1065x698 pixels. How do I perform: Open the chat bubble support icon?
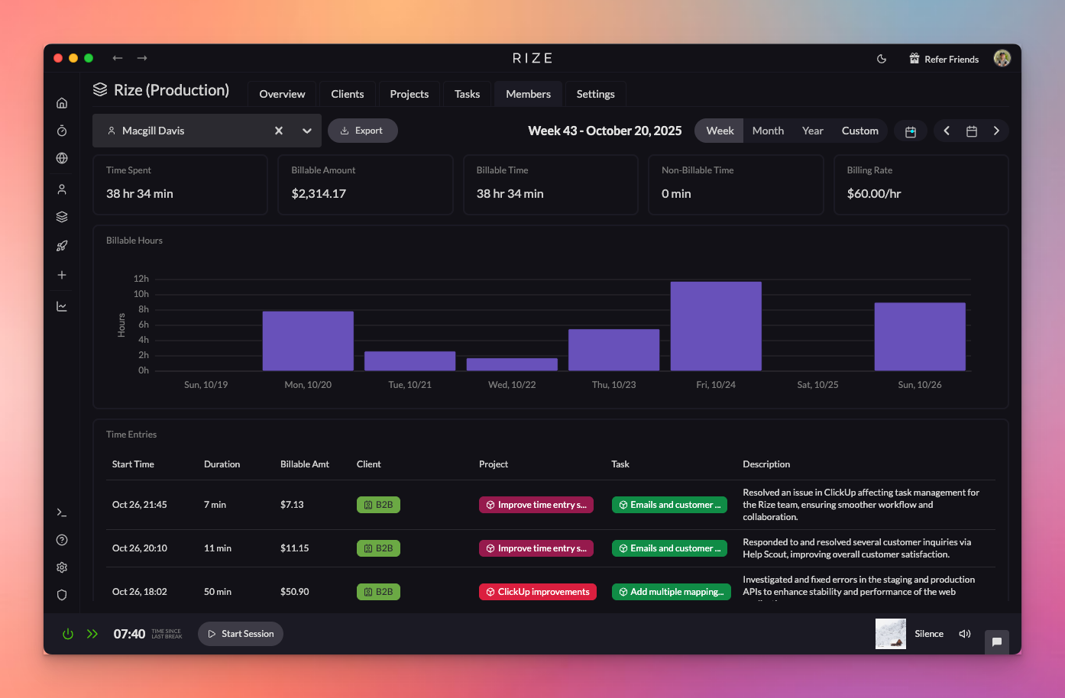[x=997, y=641]
